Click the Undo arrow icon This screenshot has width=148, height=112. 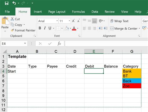[x=14, y=3]
